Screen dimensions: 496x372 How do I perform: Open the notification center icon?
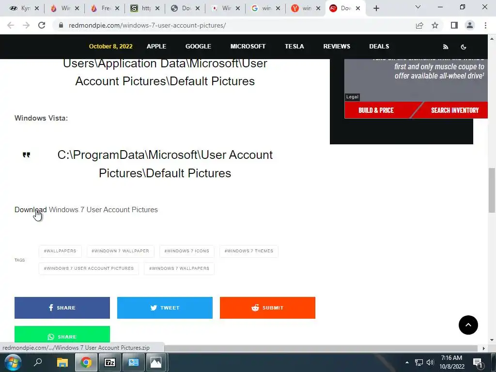coord(478,363)
